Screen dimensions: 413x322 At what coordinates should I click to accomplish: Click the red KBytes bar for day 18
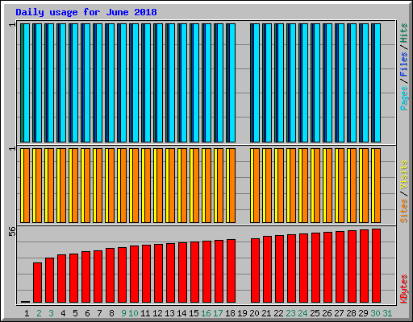tap(231, 270)
